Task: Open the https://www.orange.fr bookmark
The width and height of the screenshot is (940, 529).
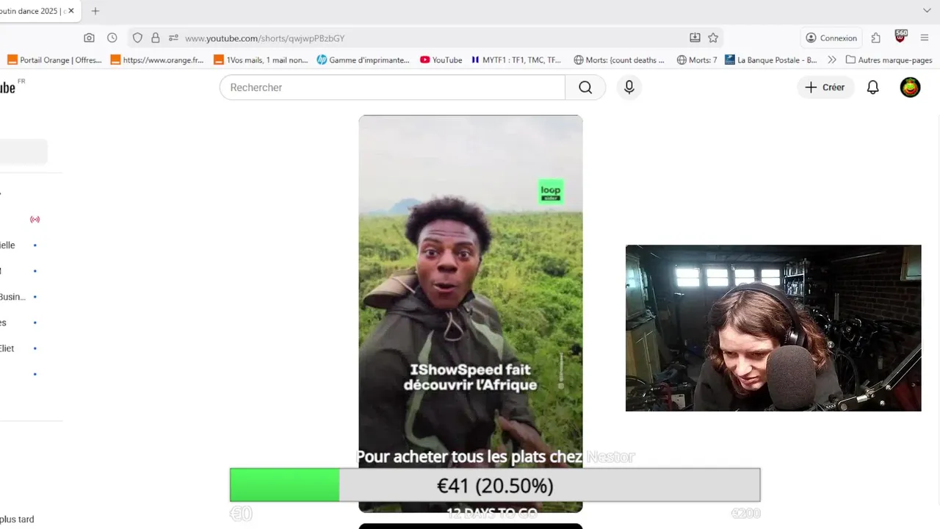Action: pyautogui.click(x=156, y=60)
